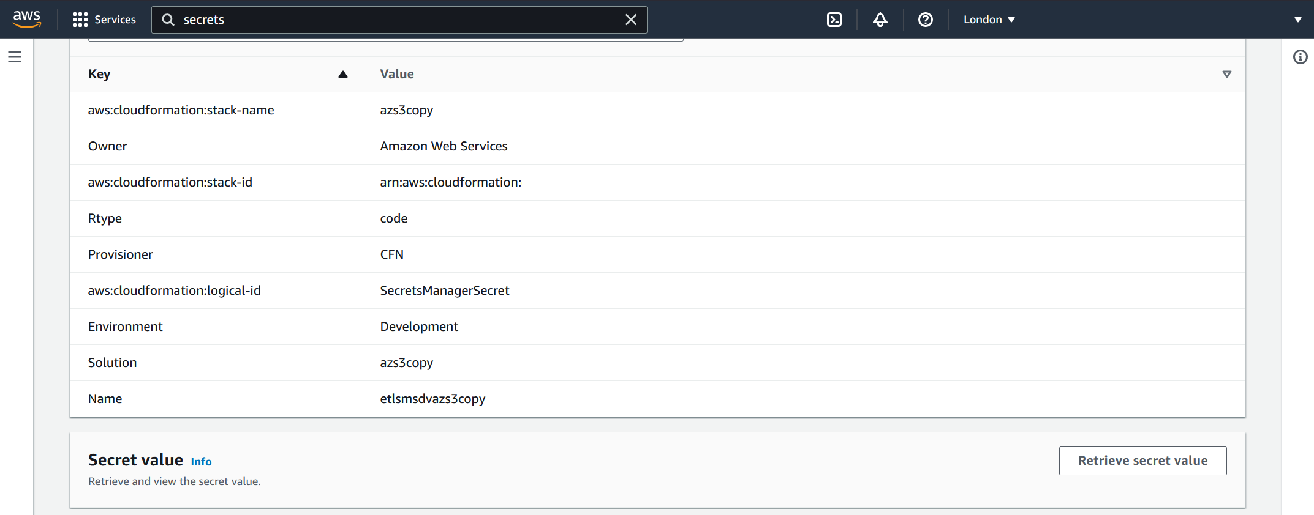Clear the secrets search text
This screenshot has width=1314, height=515.
(631, 20)
